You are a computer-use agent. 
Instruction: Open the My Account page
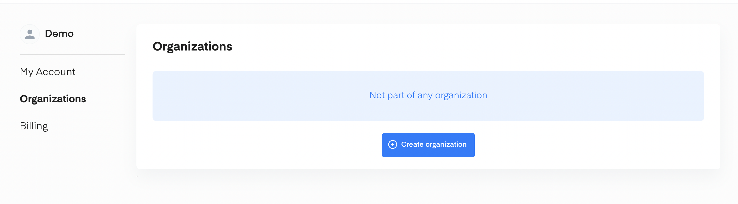click(x=48, y=72)
